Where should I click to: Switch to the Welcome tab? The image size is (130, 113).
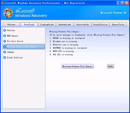click(x=11, y=25)
